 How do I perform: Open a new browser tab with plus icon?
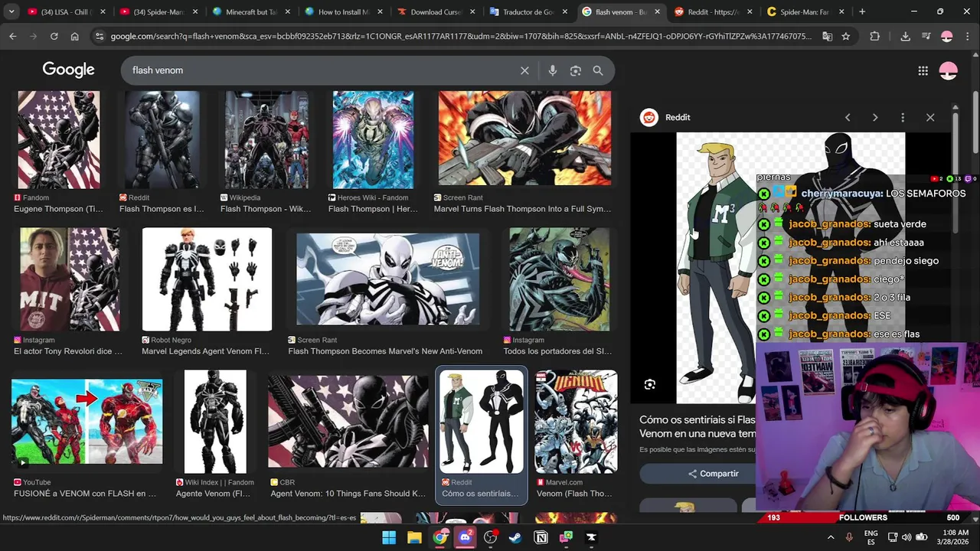(x=862, y=11)
